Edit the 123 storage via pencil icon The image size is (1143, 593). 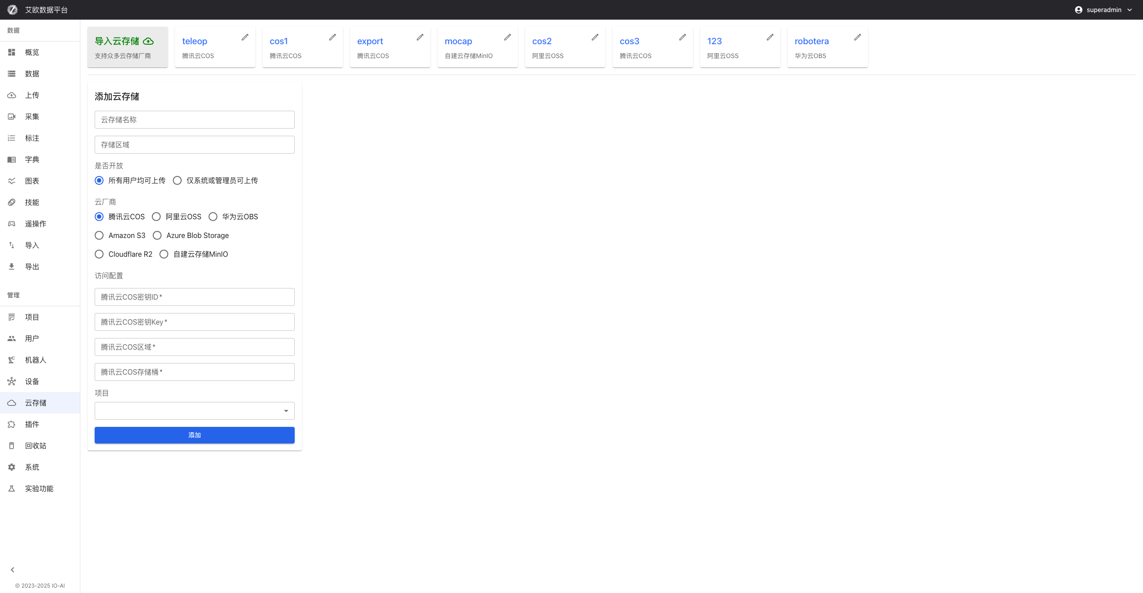tap(770, 37)
